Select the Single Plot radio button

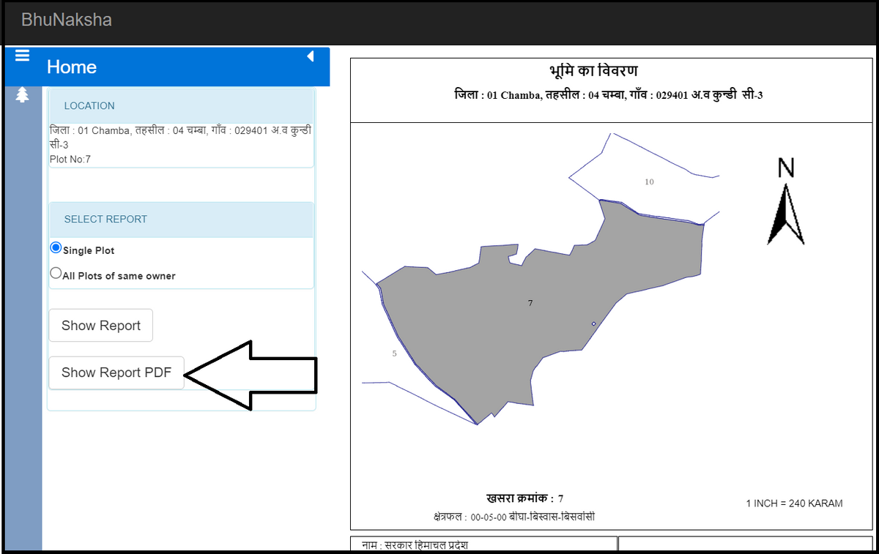[56, 248]
